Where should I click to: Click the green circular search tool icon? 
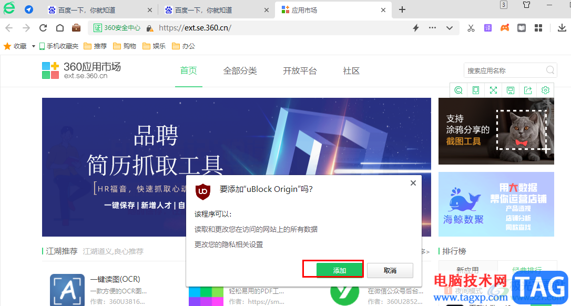point(458,90)
